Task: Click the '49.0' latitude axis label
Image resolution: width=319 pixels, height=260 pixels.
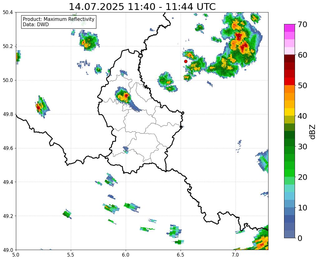Action: point(8,250)
